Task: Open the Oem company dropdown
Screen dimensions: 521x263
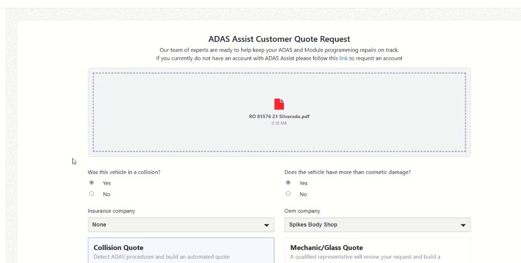Action: point(378,225)
